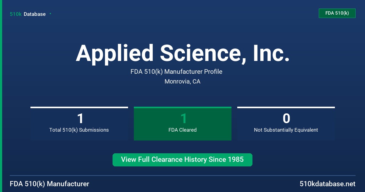
Task: Select the Applied Science, Inc. heading
Action: point(182,53)
